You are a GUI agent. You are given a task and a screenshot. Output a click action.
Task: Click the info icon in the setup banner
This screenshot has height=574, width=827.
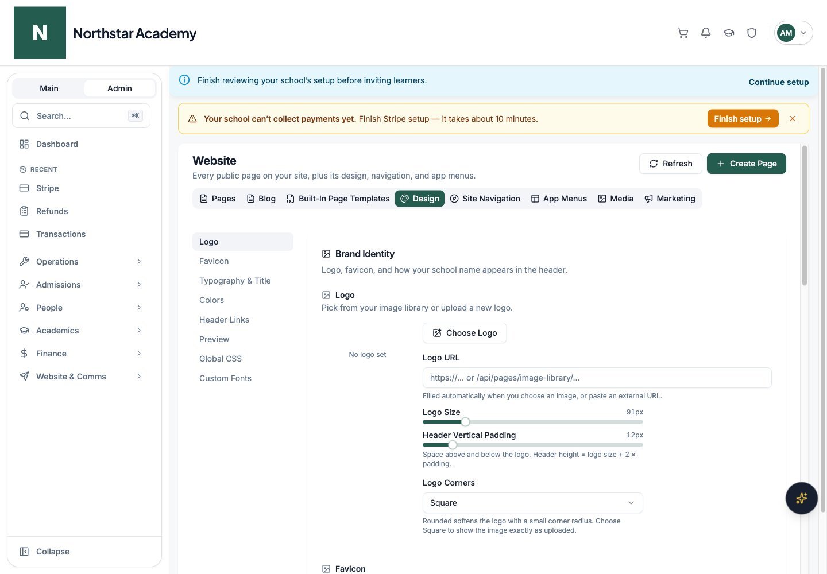184,80
